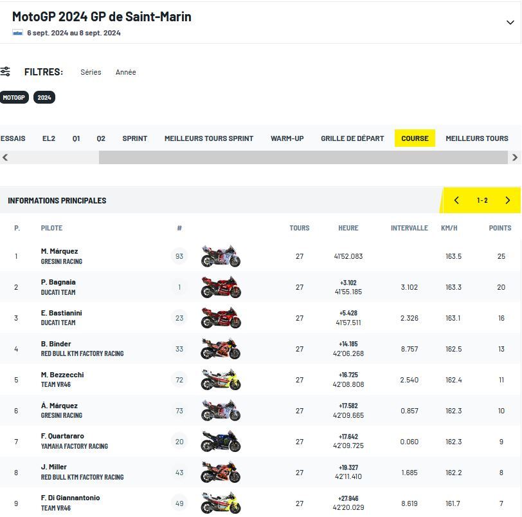522x517 pixels.
Task: Click the number 93 rider badge
Action: pos(179,256)
